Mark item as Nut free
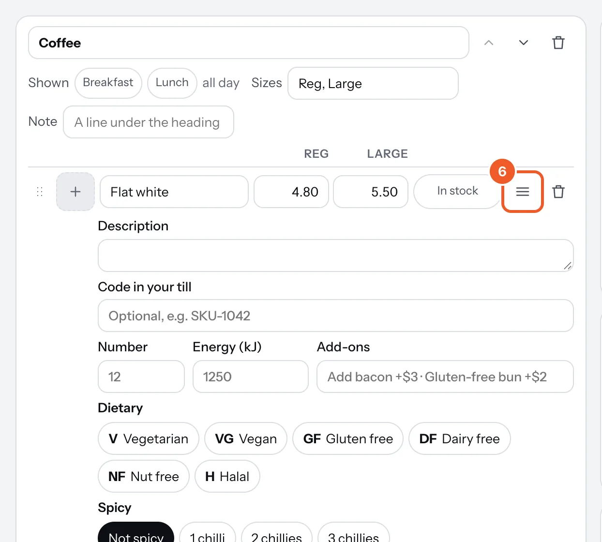Screen dimensions: 602x542 click(x=144, y=476)
